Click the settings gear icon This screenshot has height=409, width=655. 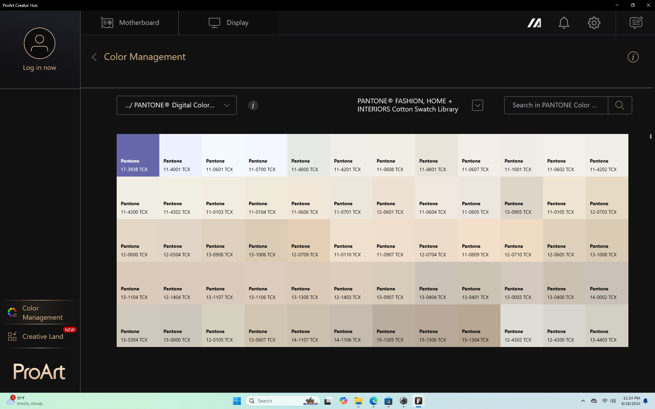[594, 22]
